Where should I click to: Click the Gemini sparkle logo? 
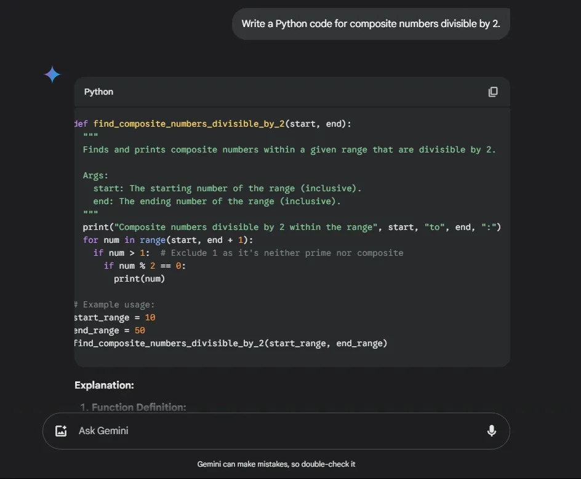coord(52,74)
